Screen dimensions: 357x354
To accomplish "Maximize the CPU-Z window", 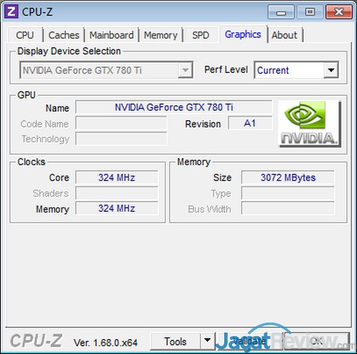I will pos(310,11).
